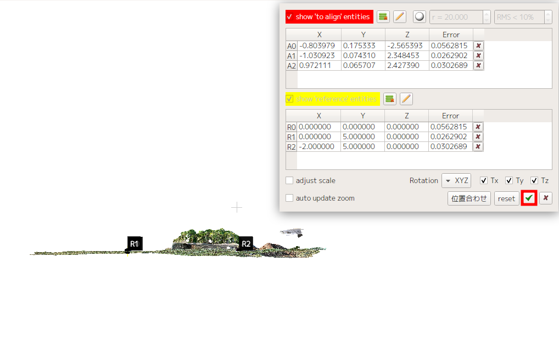The image size is (559, 353).
Task: Click the green cloud-import icon for reference points
Action: click(389, 99)
